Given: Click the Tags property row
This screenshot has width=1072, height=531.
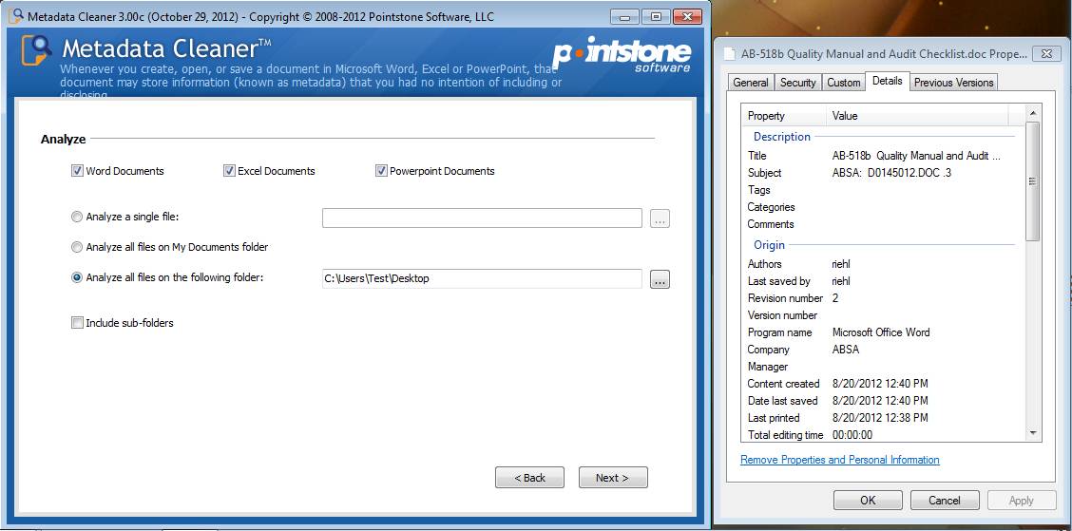Looking at the screenshot, I should point(883,190).
